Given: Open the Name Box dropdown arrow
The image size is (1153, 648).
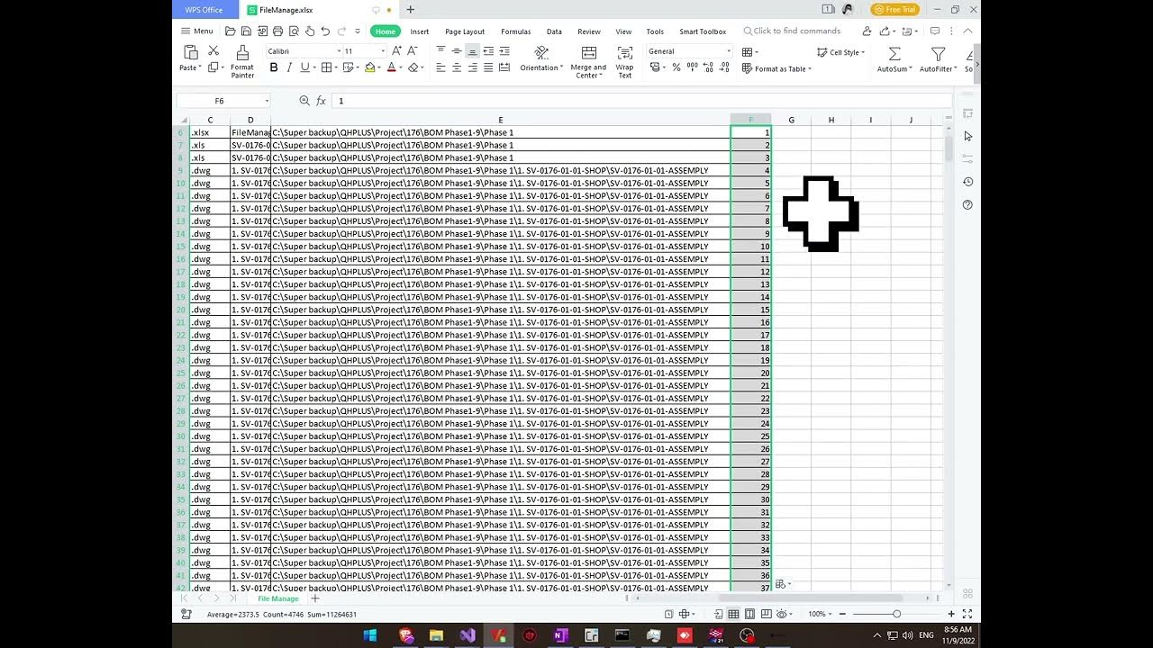Looking at the screenshot, I should tap(267, 101).
